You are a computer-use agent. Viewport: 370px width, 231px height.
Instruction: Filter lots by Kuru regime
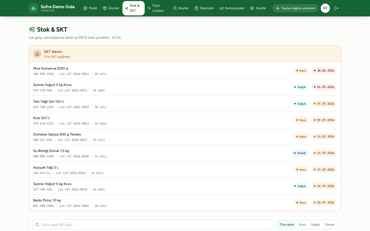(x=302, y=225)
